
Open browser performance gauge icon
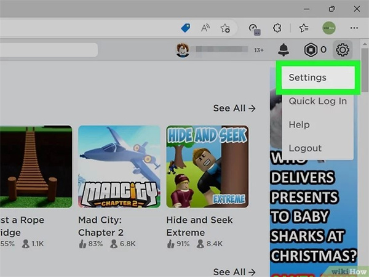tap(254, 29)
